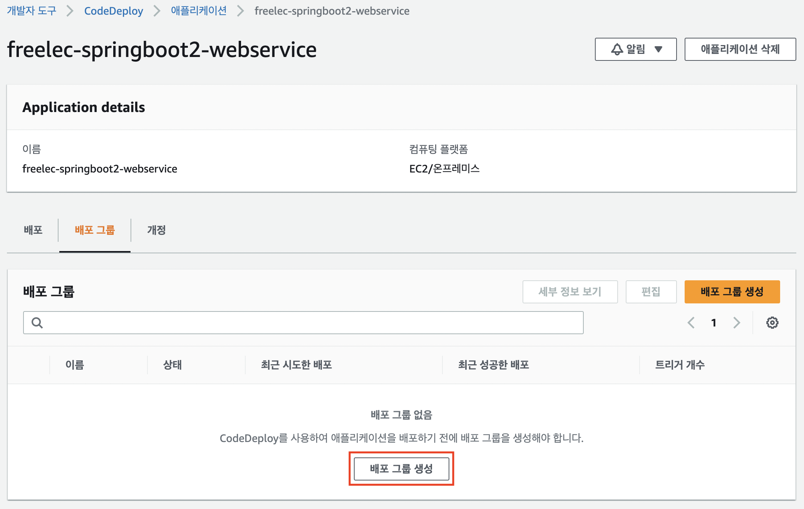
Task: Click the EC2/온프레미스 platform value
Action: pyautogui.click(x=444, y=169)
